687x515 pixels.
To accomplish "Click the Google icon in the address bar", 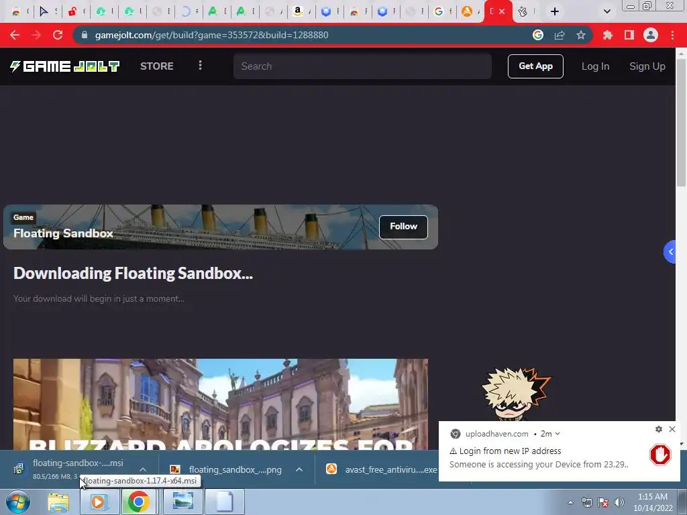I will (x=538, y=35).
